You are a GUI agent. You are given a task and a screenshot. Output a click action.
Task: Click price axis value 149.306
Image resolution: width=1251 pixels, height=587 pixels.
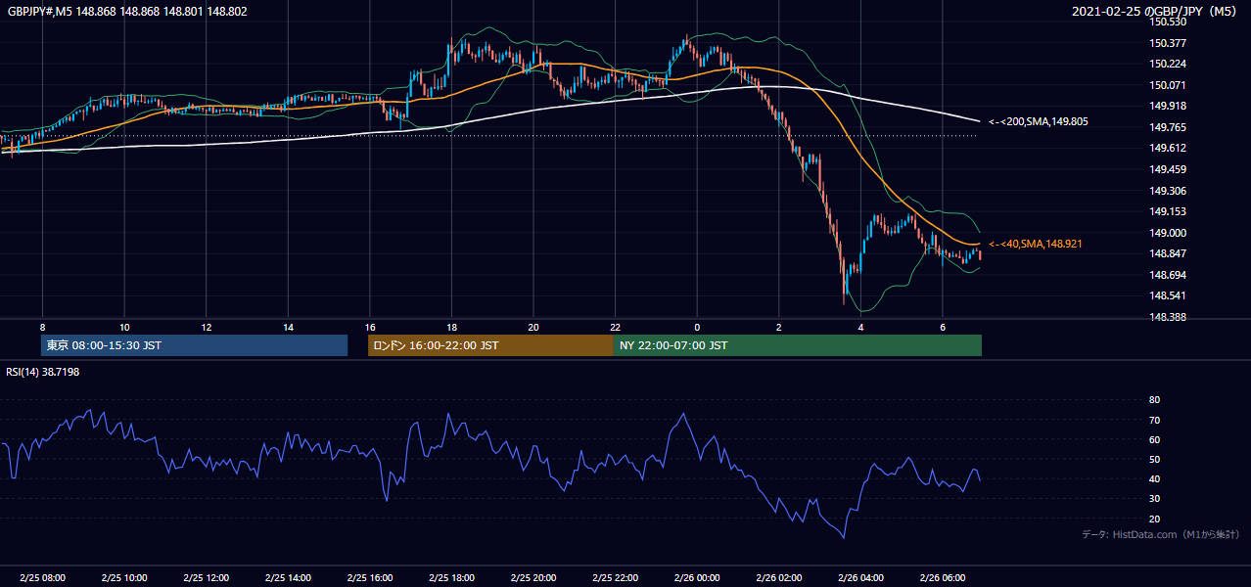[1168, 191]
